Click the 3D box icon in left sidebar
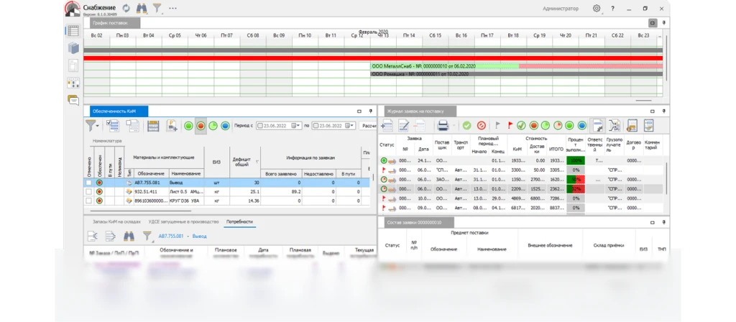 click(73, 48)
